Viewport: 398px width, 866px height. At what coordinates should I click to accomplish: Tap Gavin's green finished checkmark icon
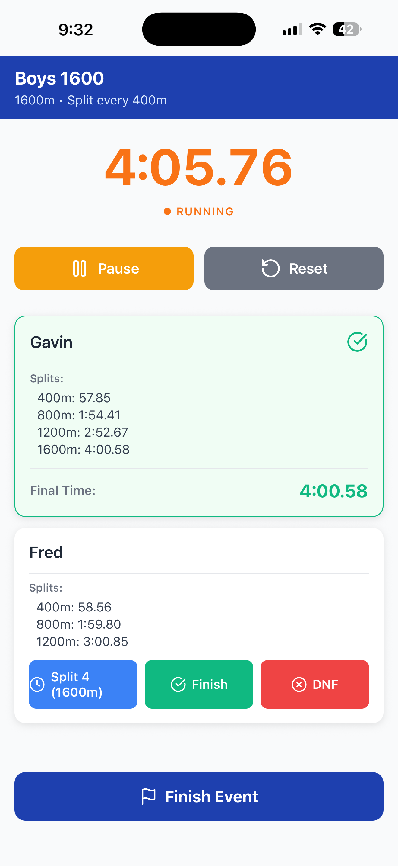[x=357, y=342]
